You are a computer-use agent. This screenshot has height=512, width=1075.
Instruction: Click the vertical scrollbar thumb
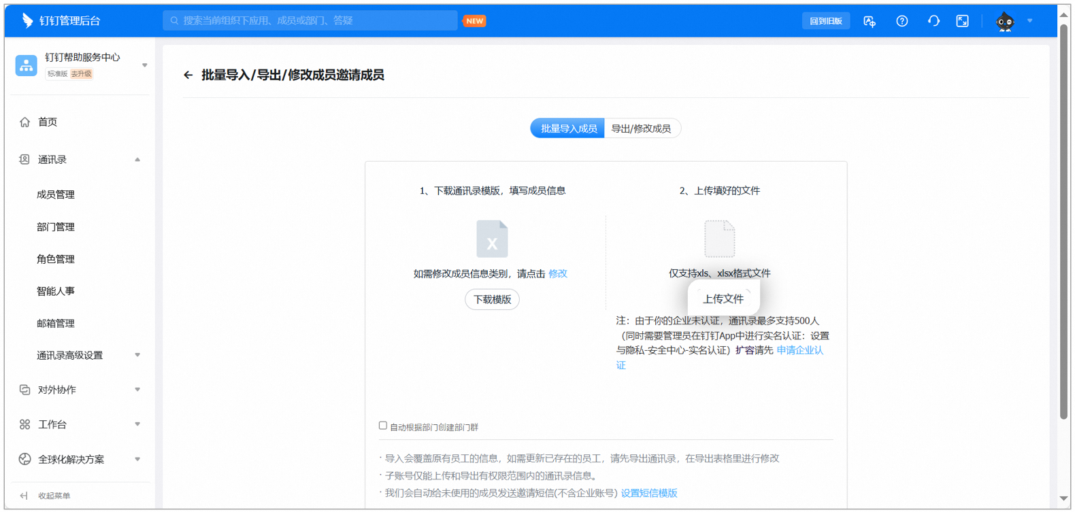click(x=1064, y=221)
